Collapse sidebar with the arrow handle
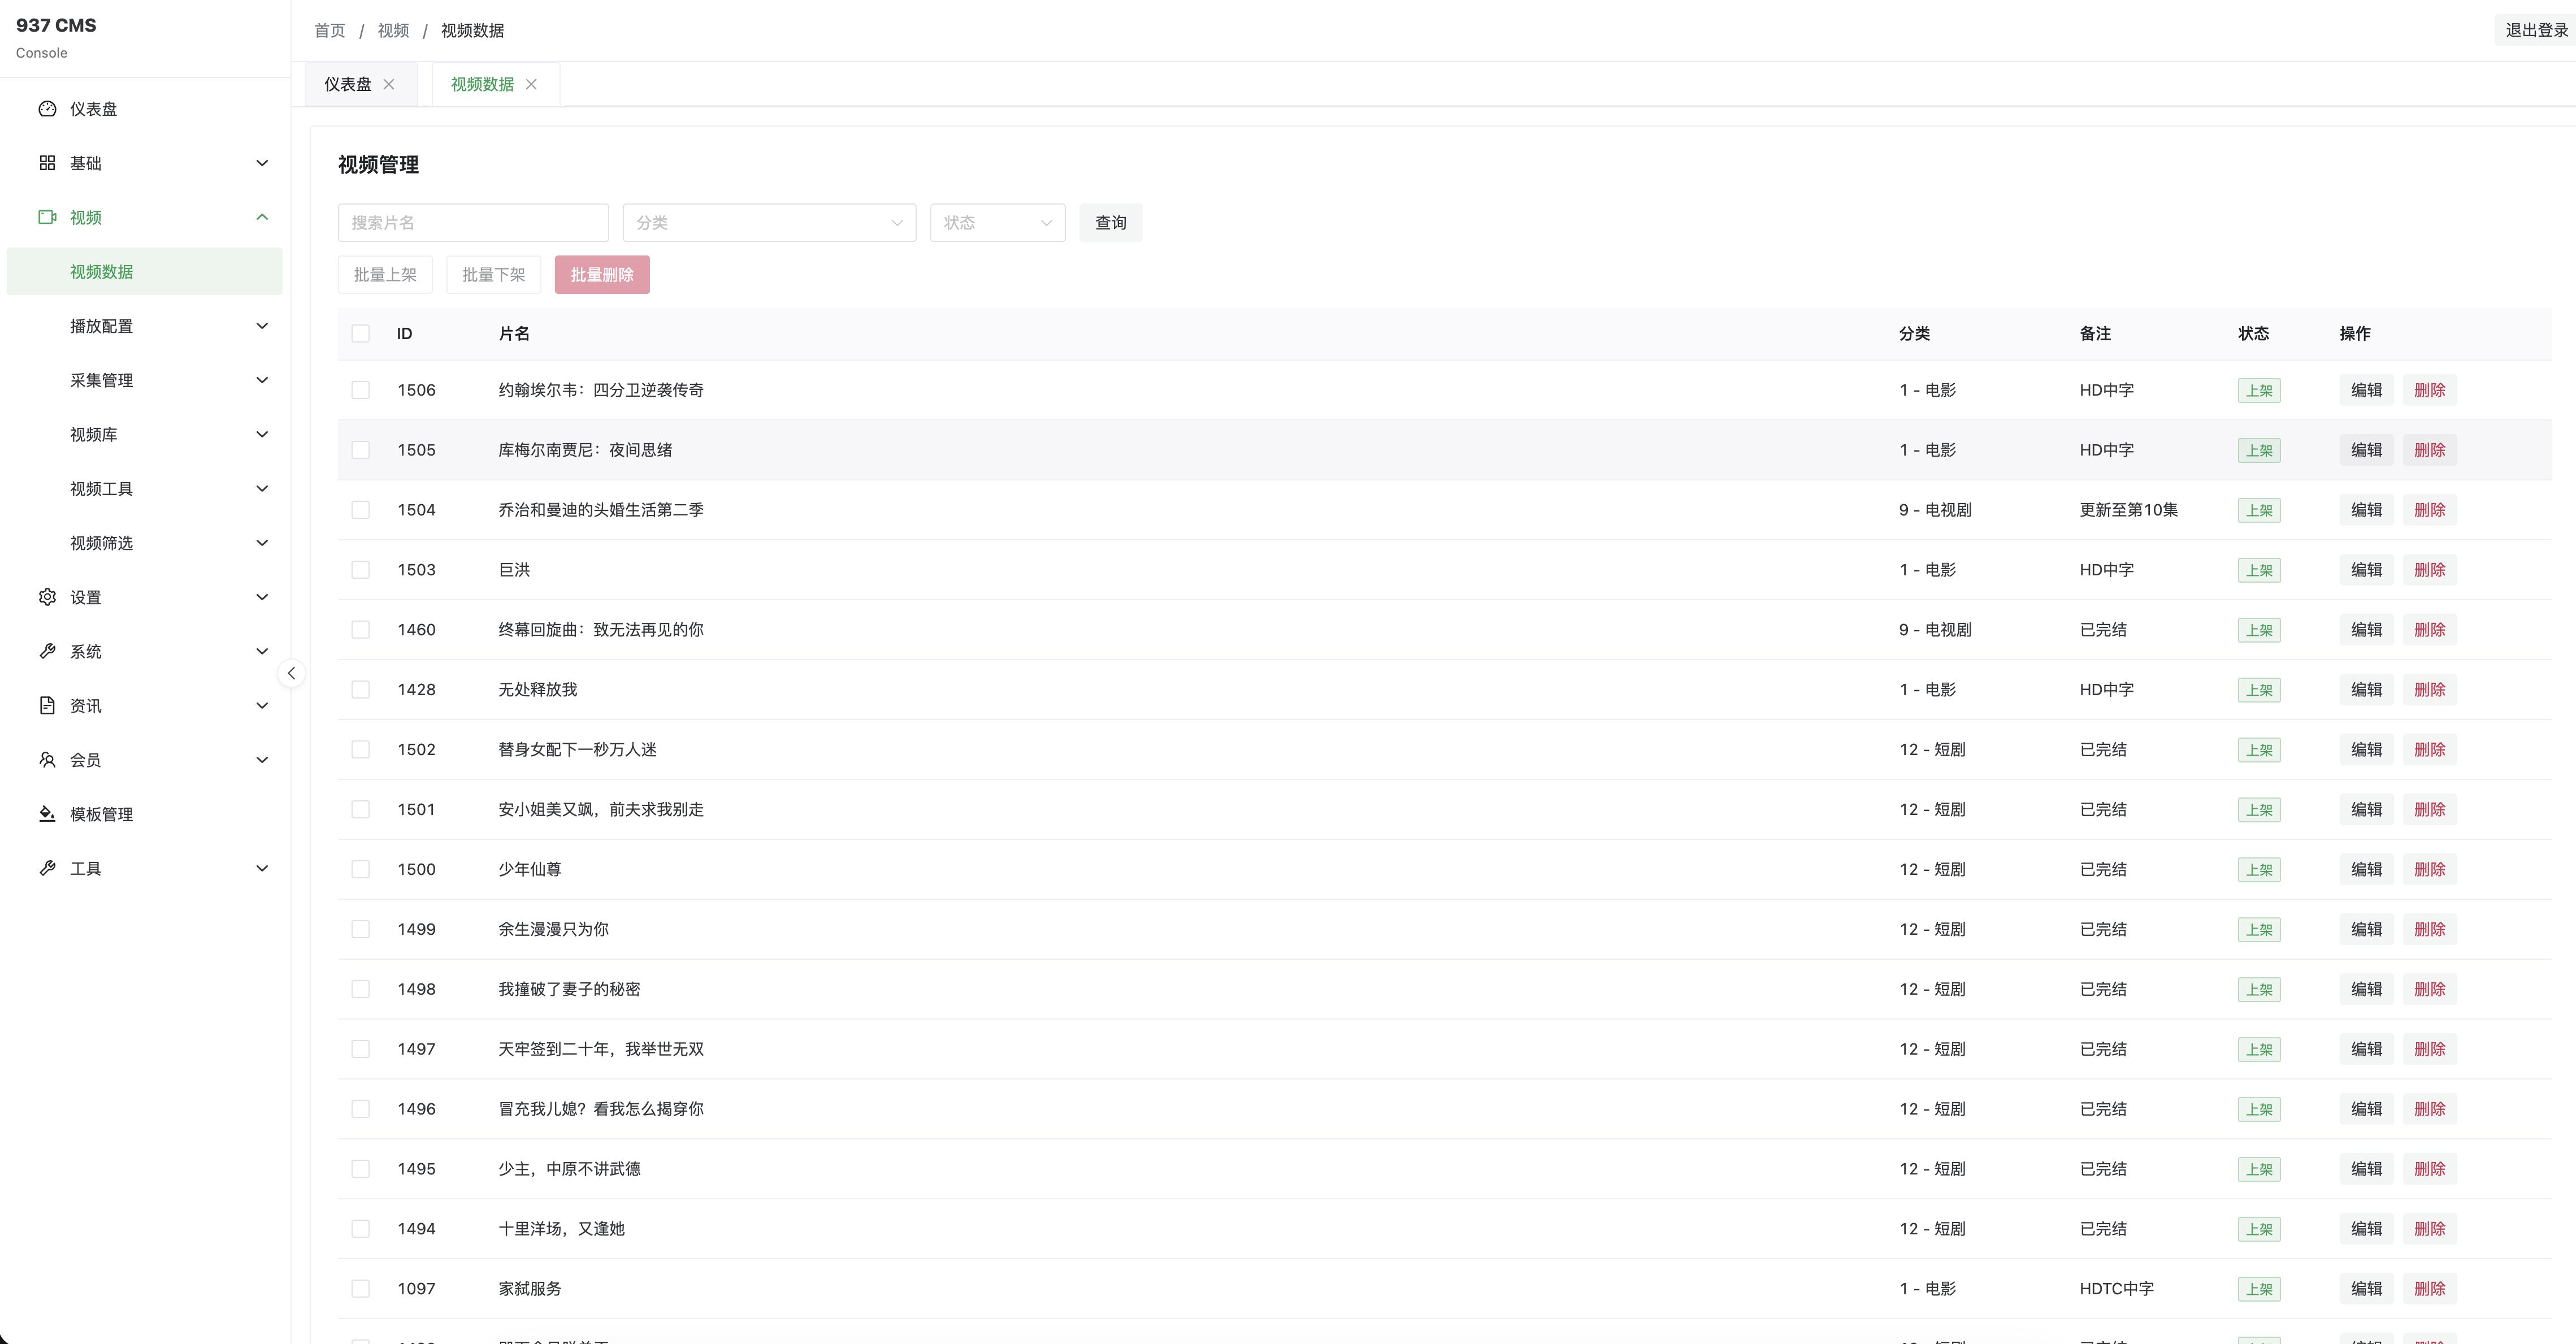 [x=291, y=673]
